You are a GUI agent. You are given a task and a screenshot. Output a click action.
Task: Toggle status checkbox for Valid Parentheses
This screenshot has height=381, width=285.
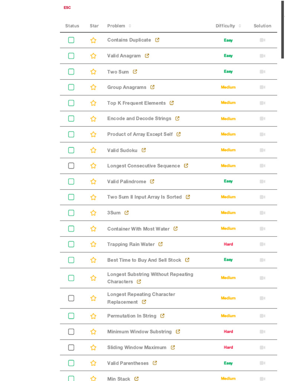(71, 363)
